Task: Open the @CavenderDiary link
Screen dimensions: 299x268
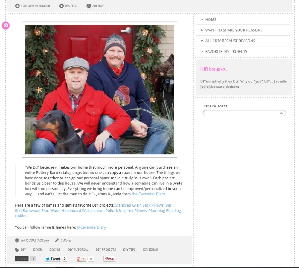Action: (x=91, y=227)
